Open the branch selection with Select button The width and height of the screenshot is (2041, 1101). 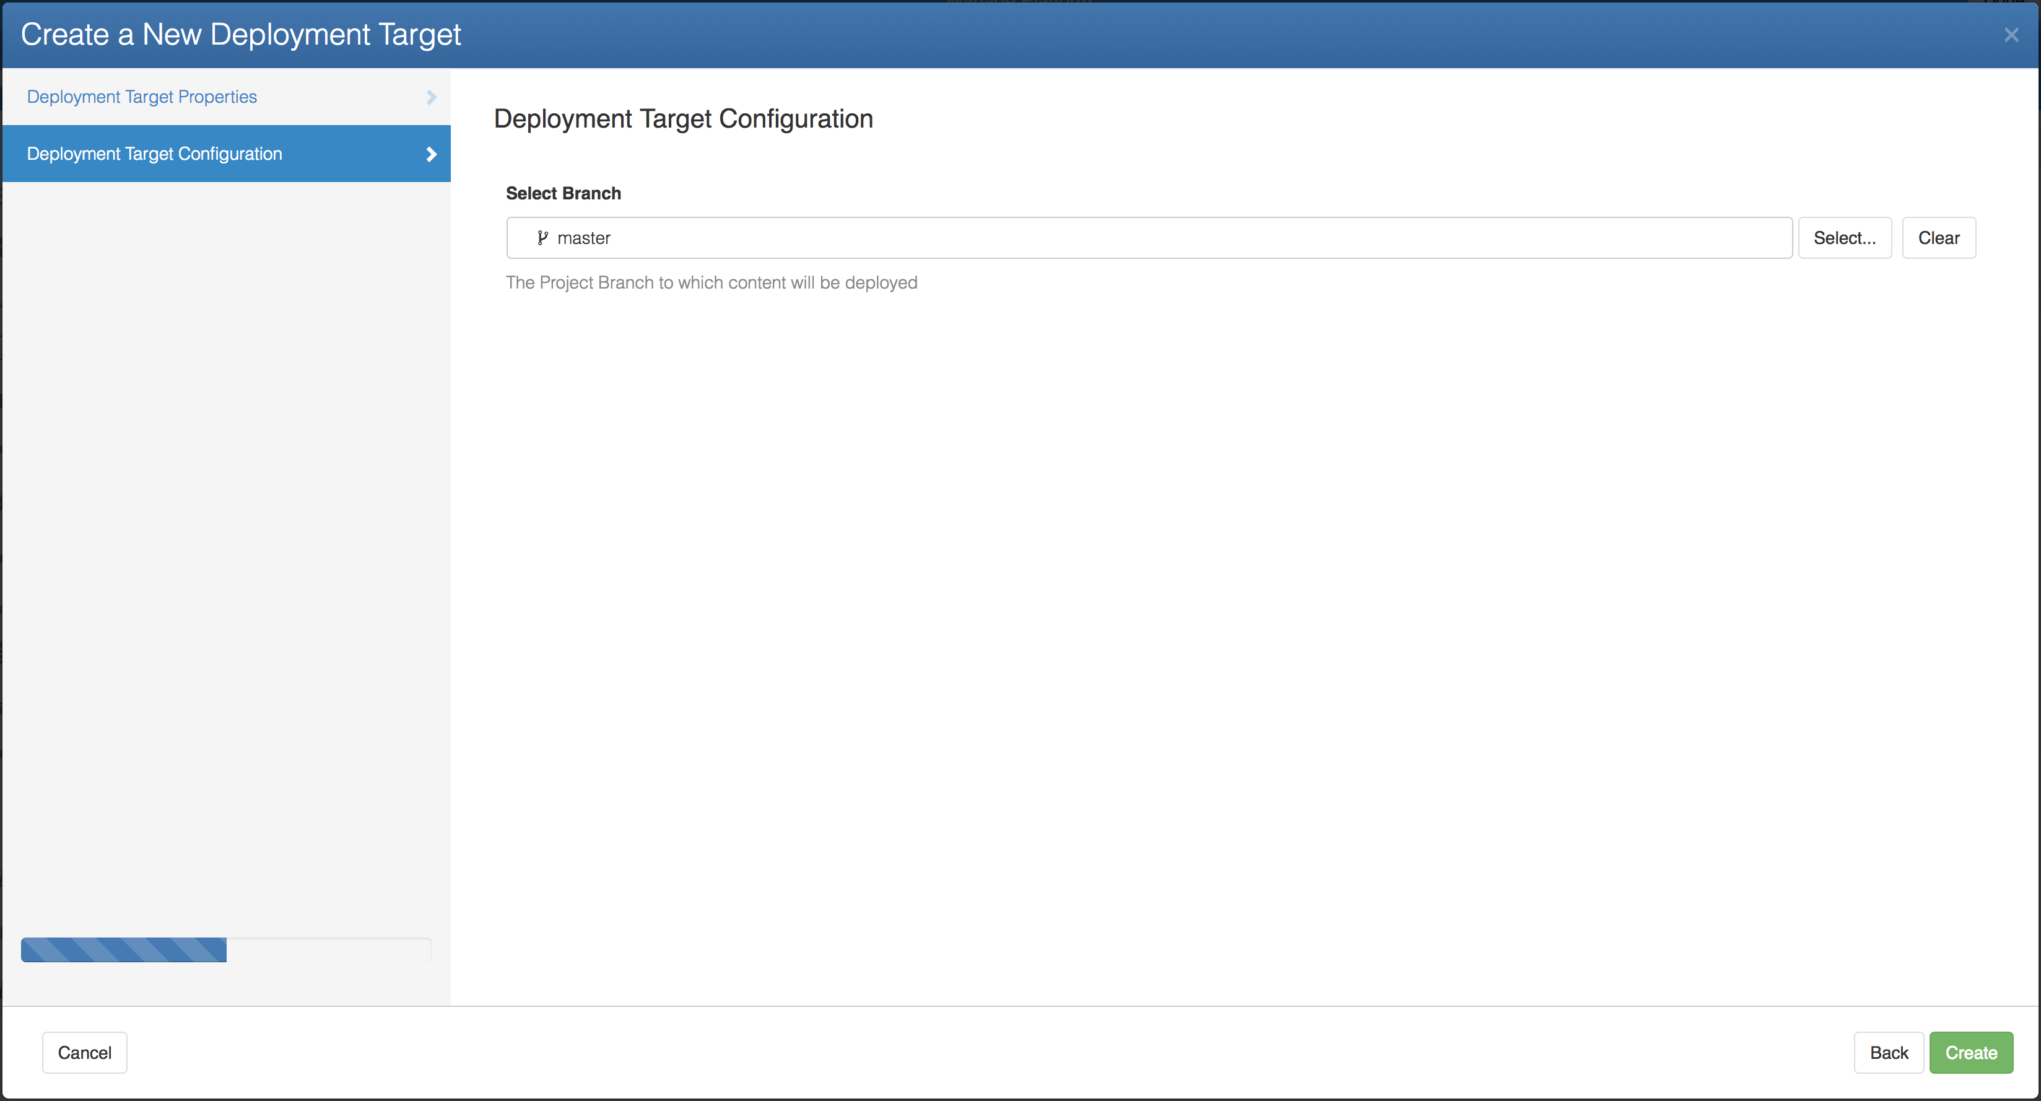click(x=1845, y=238)
